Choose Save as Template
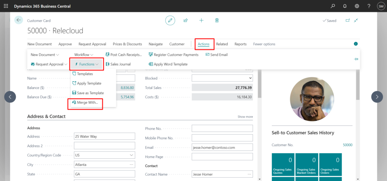 tap(88, 93)
